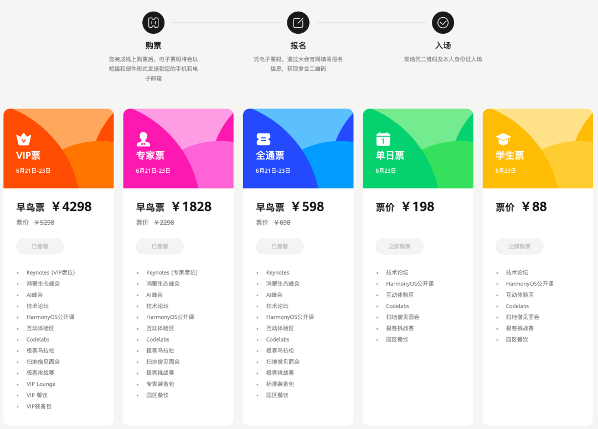Click 6月23日 date on 学生票 card
This screenshot has height=429, width=598.
(x=506, y=171)
